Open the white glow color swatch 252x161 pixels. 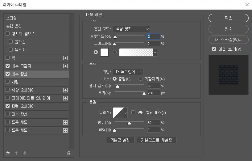point(104,52)
